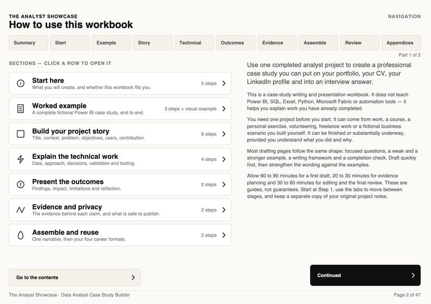Open Present the outcomes chevron arrow
Viewport: 431px width, 304px height.
(x=224, y=184)
